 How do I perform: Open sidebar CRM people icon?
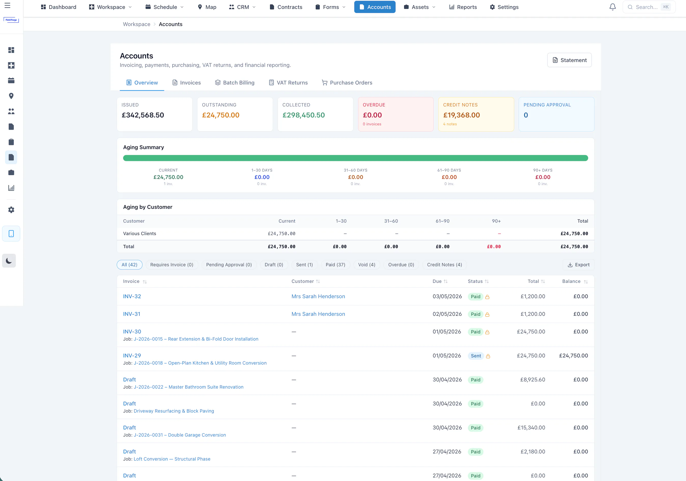coord(11,111)
